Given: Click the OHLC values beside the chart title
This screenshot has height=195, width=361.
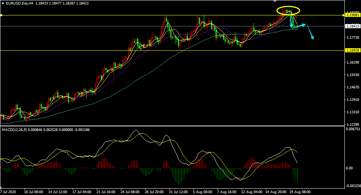Looking at the screenshot, I should [x=62, y=3].
